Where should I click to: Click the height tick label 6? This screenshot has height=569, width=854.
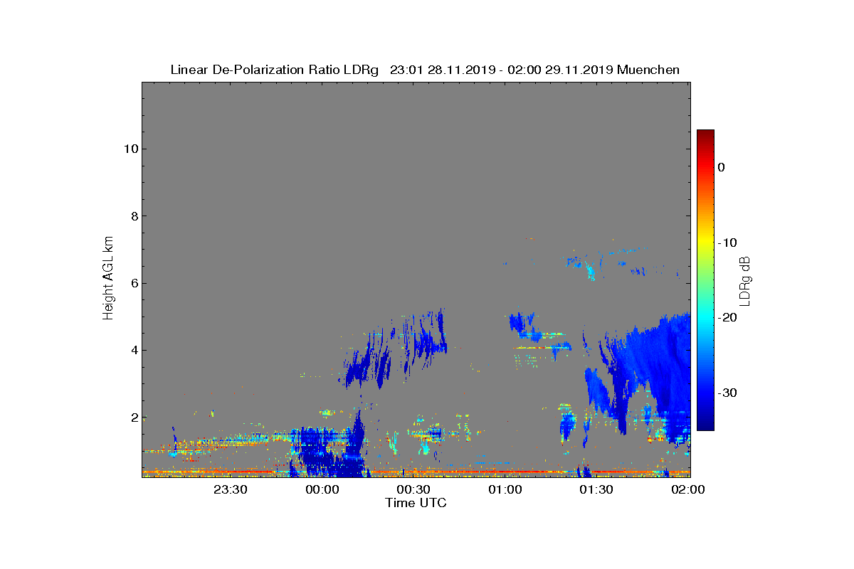pos(134,283)
